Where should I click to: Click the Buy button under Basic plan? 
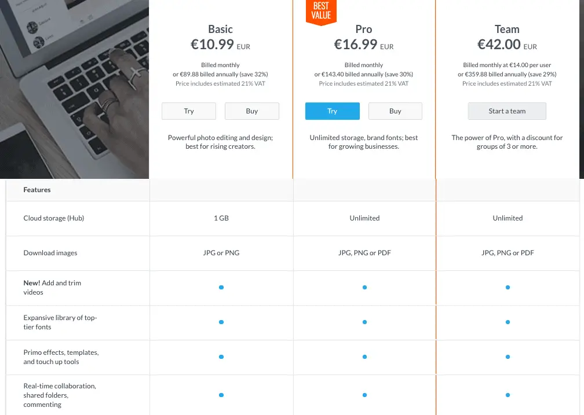tap(252, 111)
